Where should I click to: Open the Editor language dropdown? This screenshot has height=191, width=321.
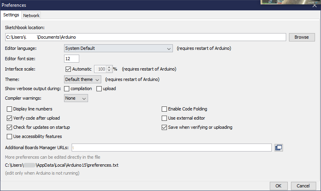(x=118, y=48)
